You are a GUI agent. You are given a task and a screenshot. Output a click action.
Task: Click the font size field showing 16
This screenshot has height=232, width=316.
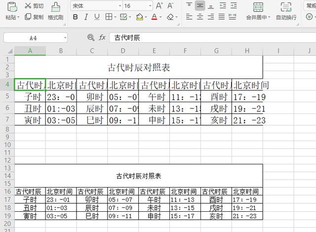(135, 6)
